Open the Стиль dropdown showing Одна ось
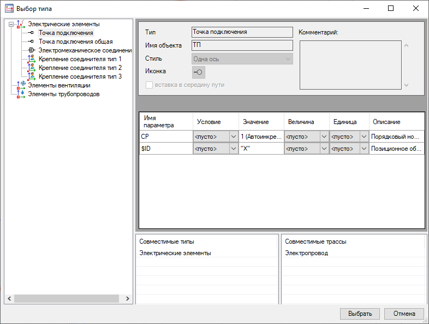Image resolution: width=429 pixels, height=324 pixels. pyautogui.click(x=242, y=58)
